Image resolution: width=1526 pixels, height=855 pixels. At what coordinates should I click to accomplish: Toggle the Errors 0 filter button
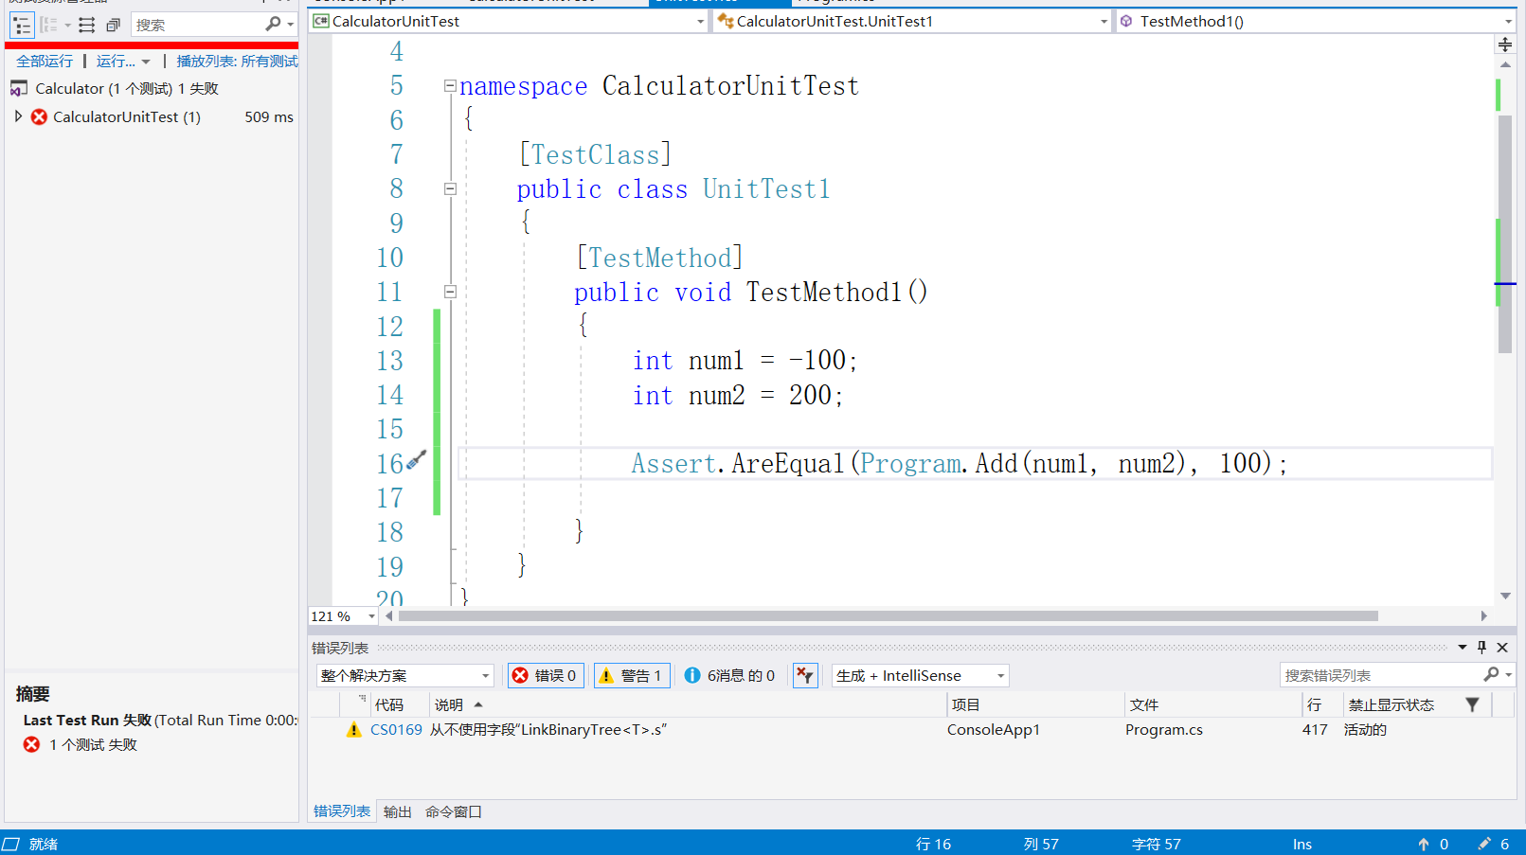545,675
